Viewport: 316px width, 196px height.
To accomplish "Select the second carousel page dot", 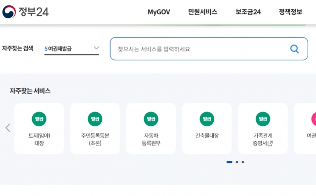I will coord(237,162).
